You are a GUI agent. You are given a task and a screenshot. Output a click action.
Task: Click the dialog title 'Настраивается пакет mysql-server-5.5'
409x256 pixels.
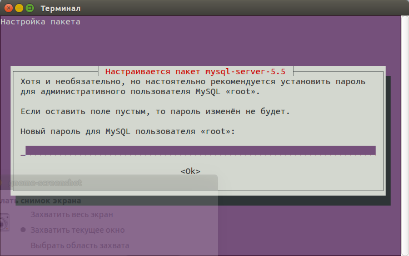point(196,71)
